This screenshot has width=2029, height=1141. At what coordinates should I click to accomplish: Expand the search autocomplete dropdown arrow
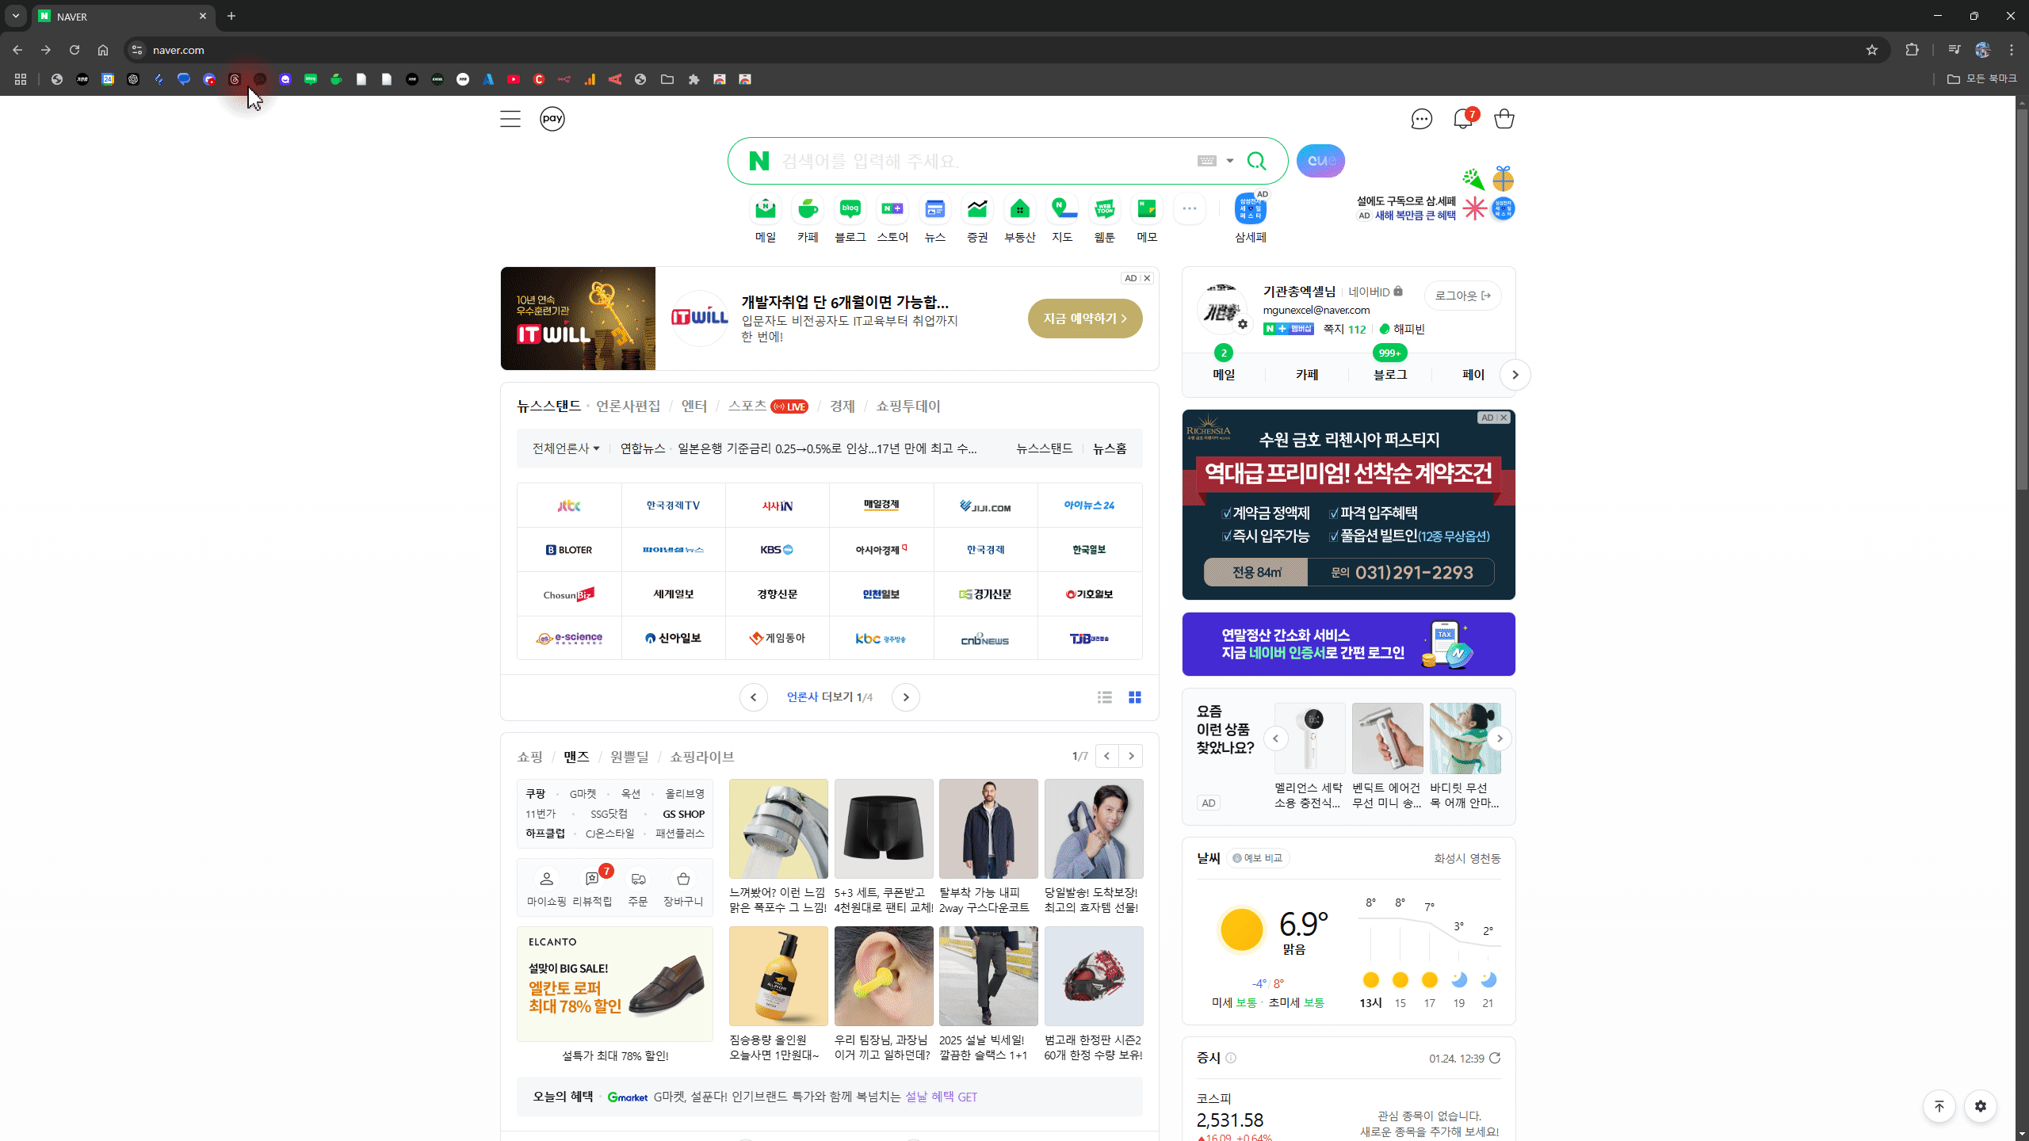pyautogui.click(x=1230, y=161)
